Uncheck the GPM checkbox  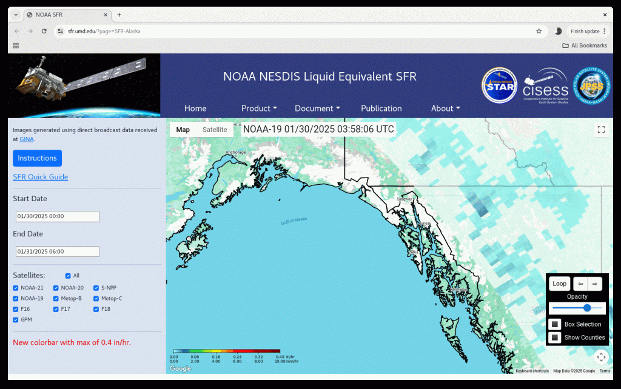15,320
